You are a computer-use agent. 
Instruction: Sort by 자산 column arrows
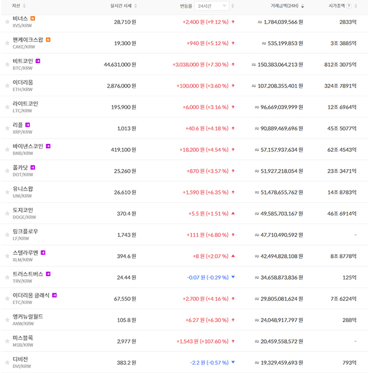[x=24, y=6]
